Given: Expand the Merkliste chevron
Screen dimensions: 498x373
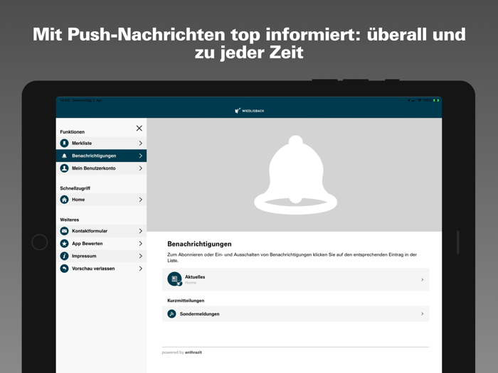Looking at the screenshot, I should pos(140,143).
